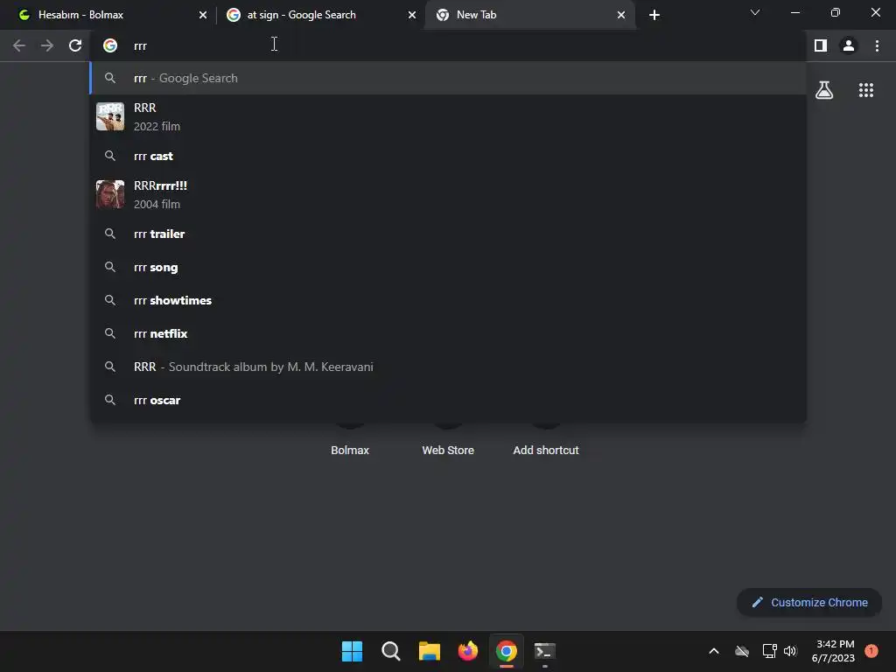Close the Hesabım - Bolmax tab
Screen dimensions: 896x672
pyautogui.click(x=203, y=15)
